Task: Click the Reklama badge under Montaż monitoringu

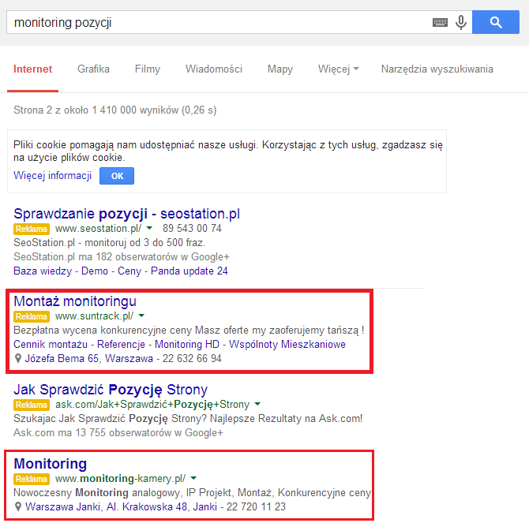Action: tap(32, 316)
